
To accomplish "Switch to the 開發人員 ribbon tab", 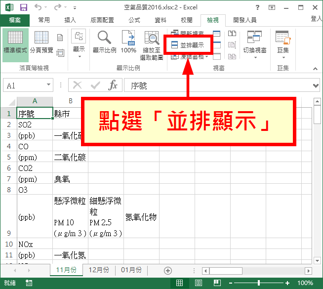I will pos(245,20).
